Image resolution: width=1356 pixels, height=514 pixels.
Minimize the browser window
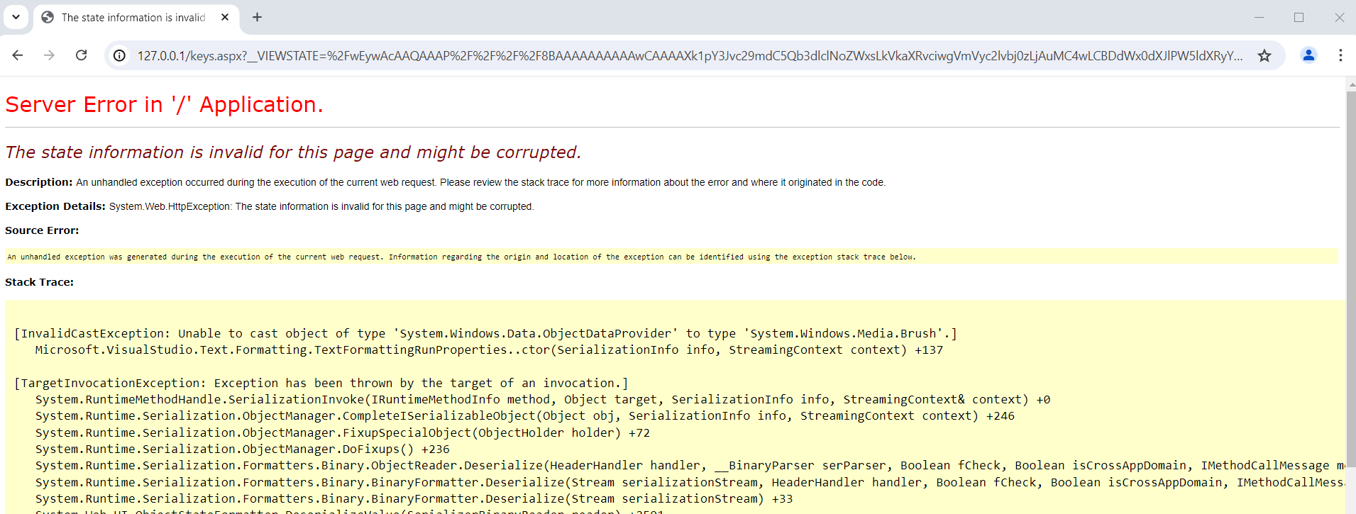tap(1259, 17)
